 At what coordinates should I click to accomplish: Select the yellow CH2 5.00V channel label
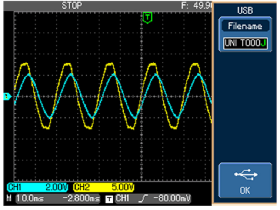[103, 188]
